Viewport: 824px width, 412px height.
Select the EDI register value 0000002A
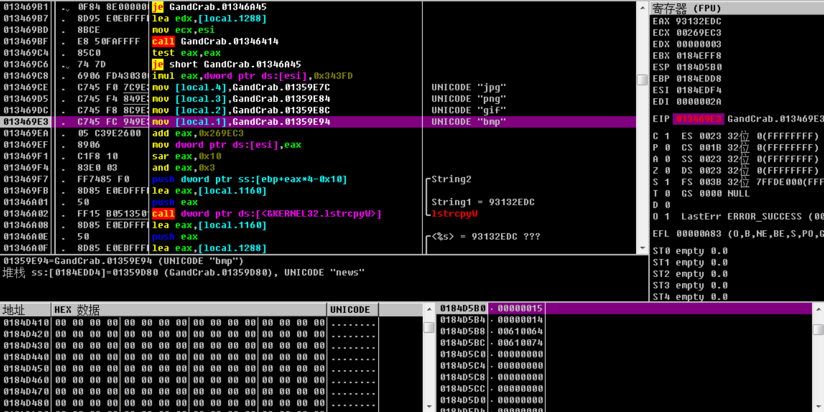tap(699, 102)
